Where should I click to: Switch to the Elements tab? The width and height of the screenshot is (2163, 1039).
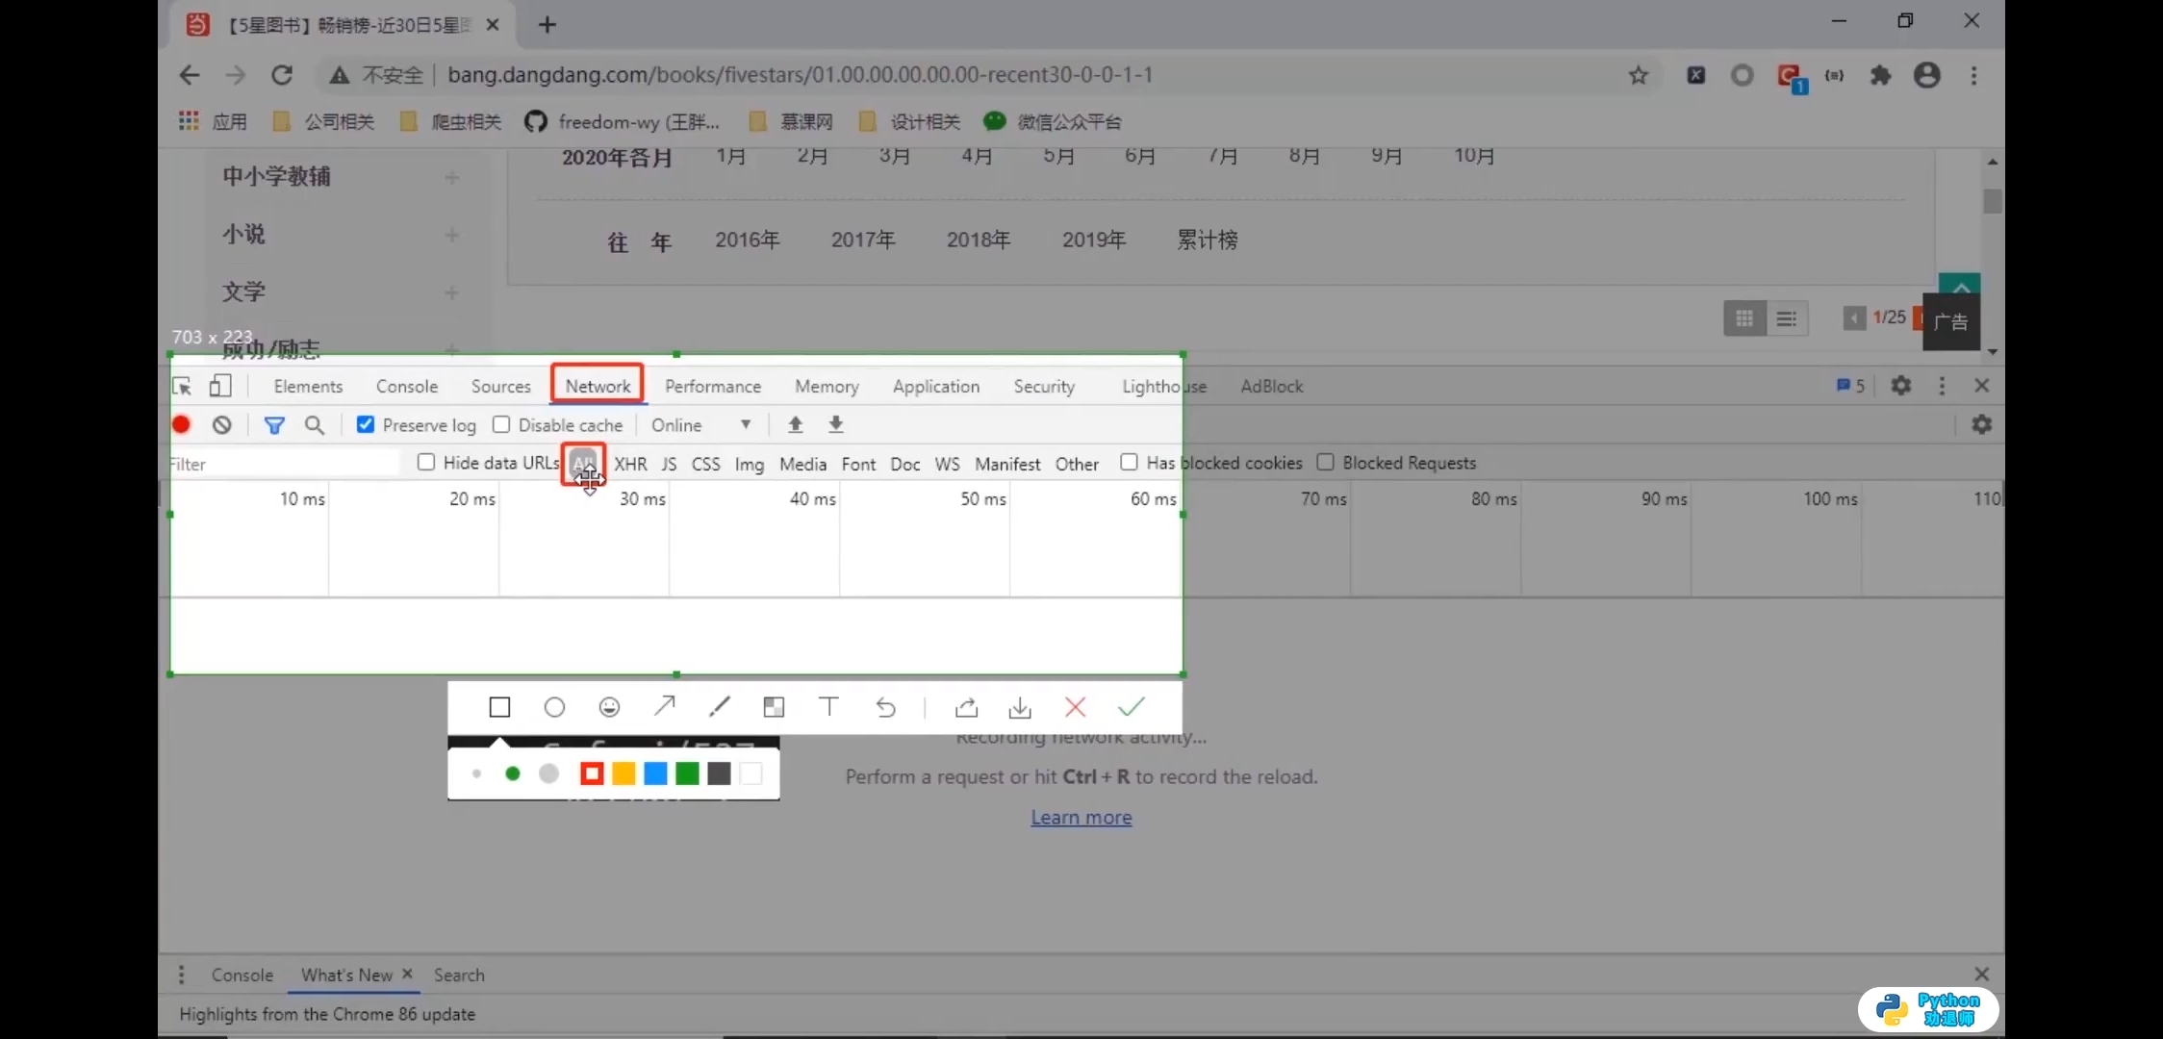pos(308,386)
